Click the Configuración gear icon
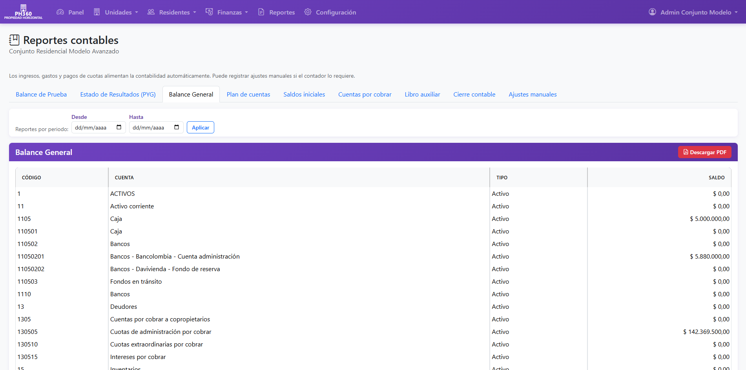Image resolution: width=746 pixels, height=370 pixels. 308,12
